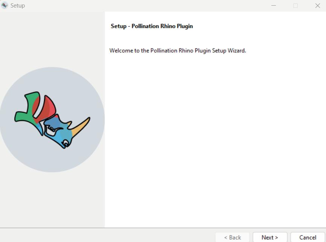Click the Next button to continue setup
The height and width of the screenshot is (242, 326).
click(270, 237)
